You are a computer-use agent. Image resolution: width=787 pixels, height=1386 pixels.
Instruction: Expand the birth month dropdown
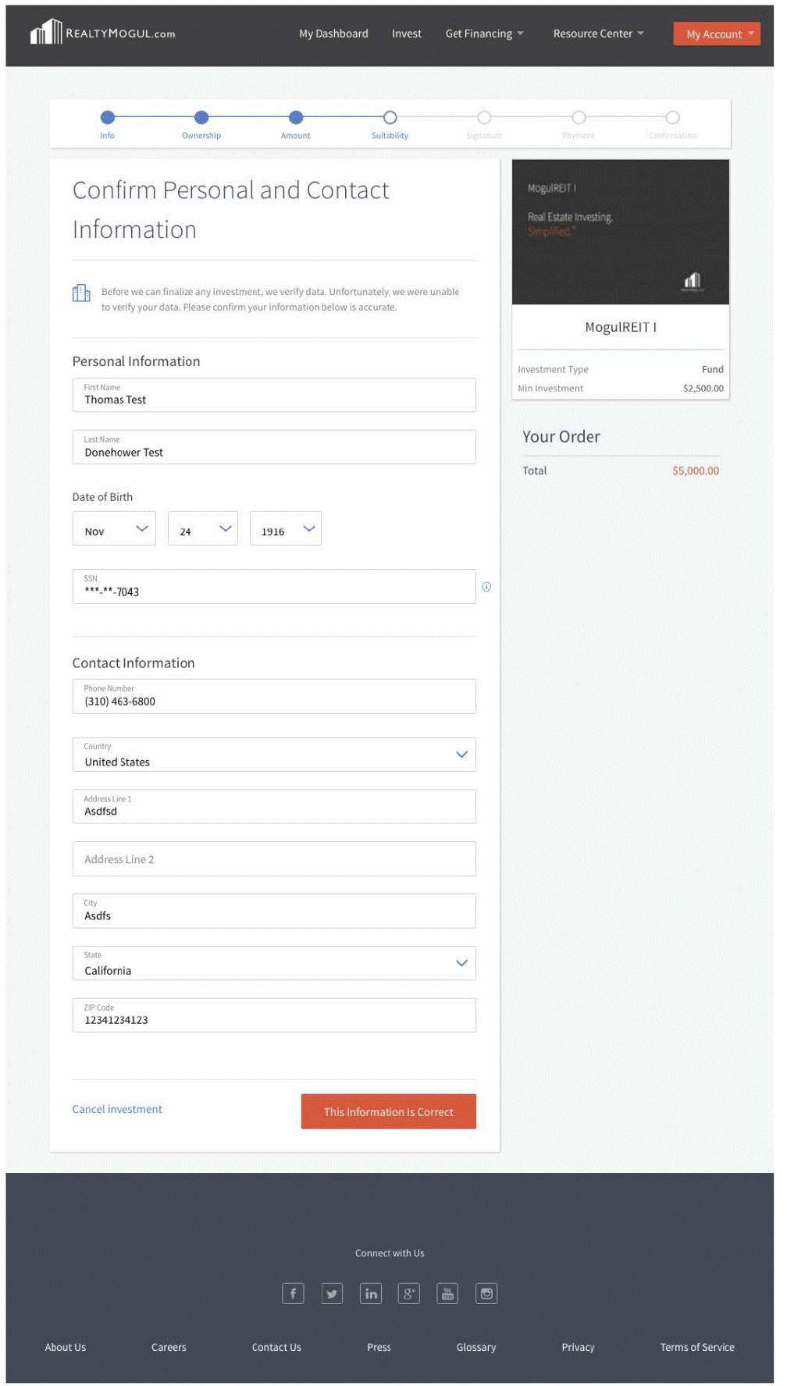coord(115,529)
